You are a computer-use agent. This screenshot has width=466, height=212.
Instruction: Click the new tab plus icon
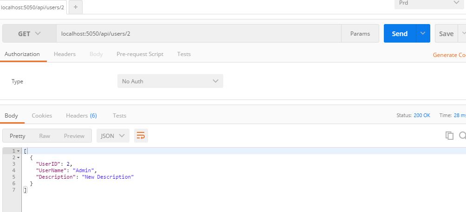tap(76, 7)
